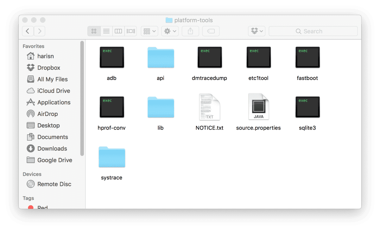Image resolution: width=380 pixels, height=231 pixels.
Task: Go back with the left arrow button
Action: pyautogui.click(x=28, y=31)
